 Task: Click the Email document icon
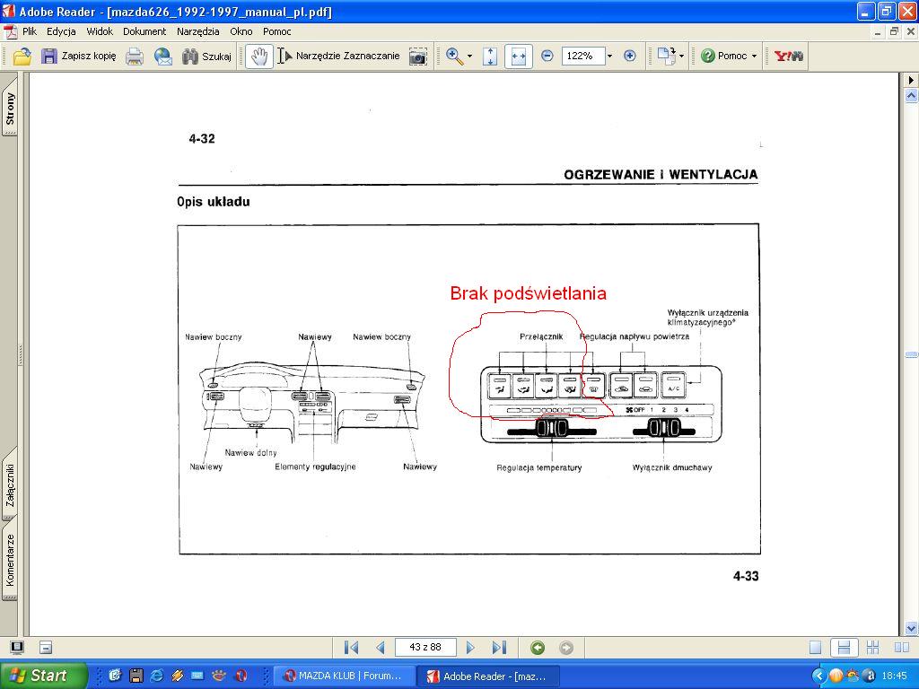coord(163,56)
